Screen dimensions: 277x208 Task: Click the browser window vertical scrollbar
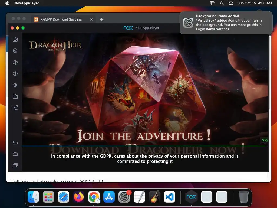pos(270,73)
